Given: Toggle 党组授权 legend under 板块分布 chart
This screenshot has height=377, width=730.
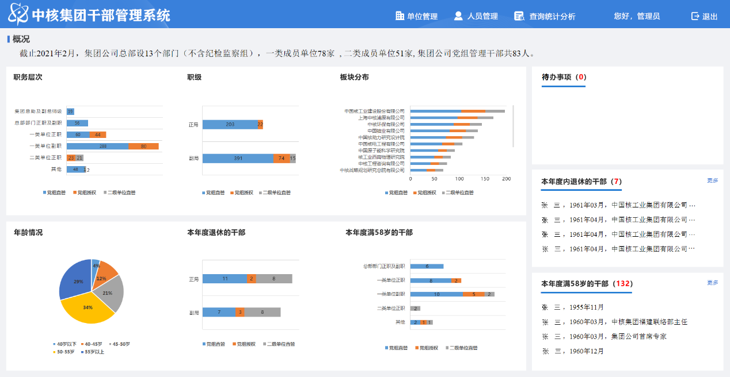Looking at the screenshot, I should (x=425, y=193).
